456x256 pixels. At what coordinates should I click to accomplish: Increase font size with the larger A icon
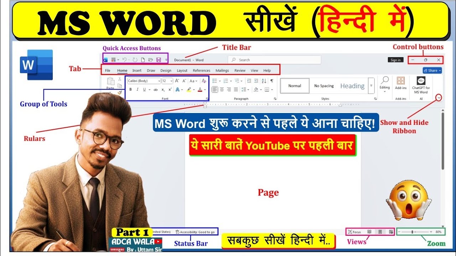pos(177,81)
